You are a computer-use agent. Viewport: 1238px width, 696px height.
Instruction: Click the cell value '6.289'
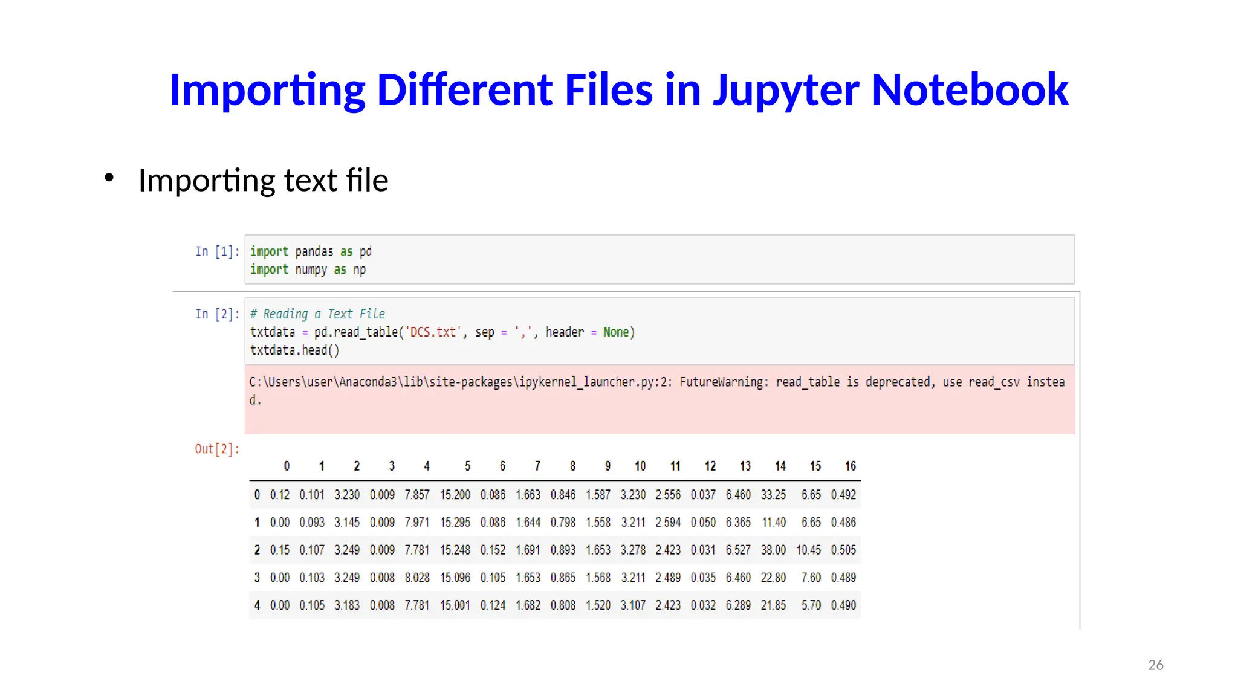tap(738, 605)
